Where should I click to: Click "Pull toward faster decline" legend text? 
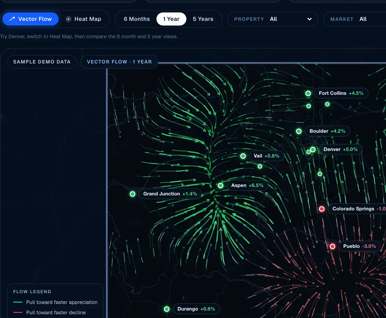point(56,313)
